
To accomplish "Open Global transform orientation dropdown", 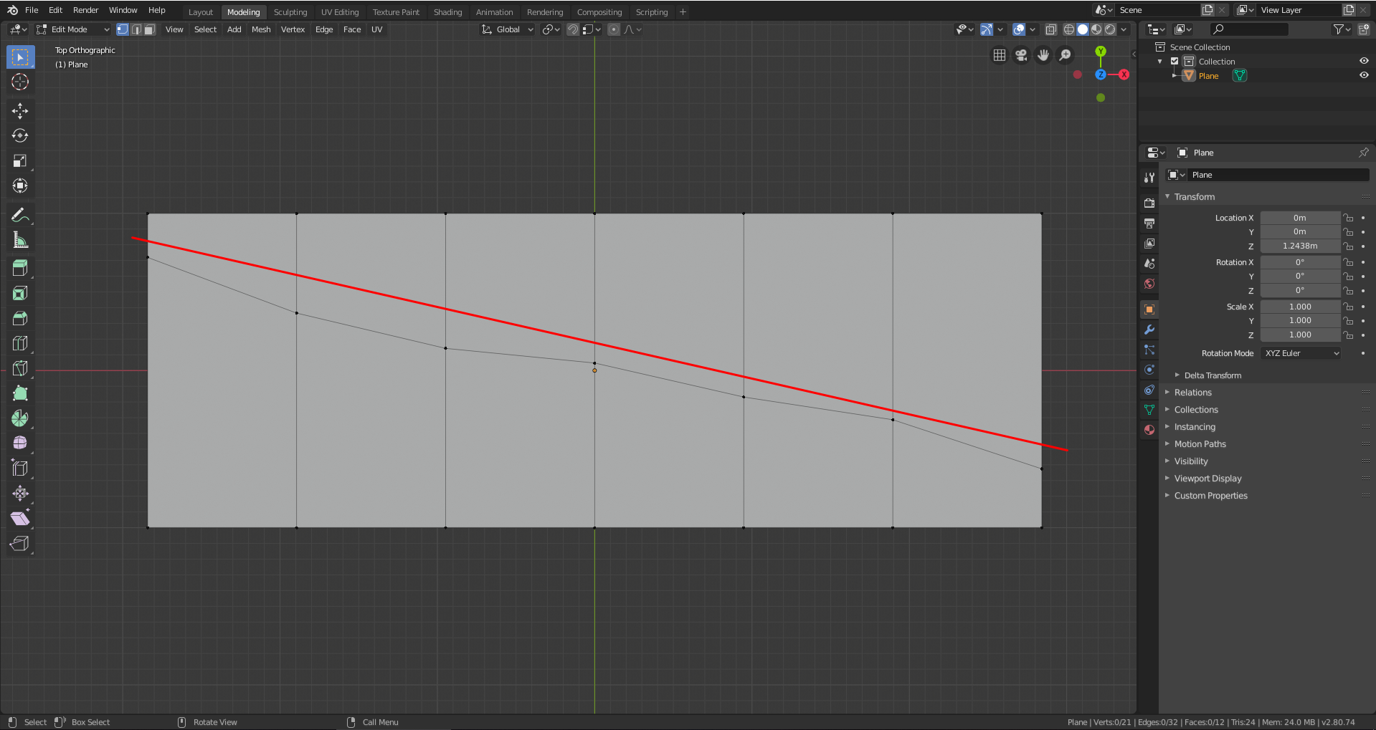I will pos(508,29).
